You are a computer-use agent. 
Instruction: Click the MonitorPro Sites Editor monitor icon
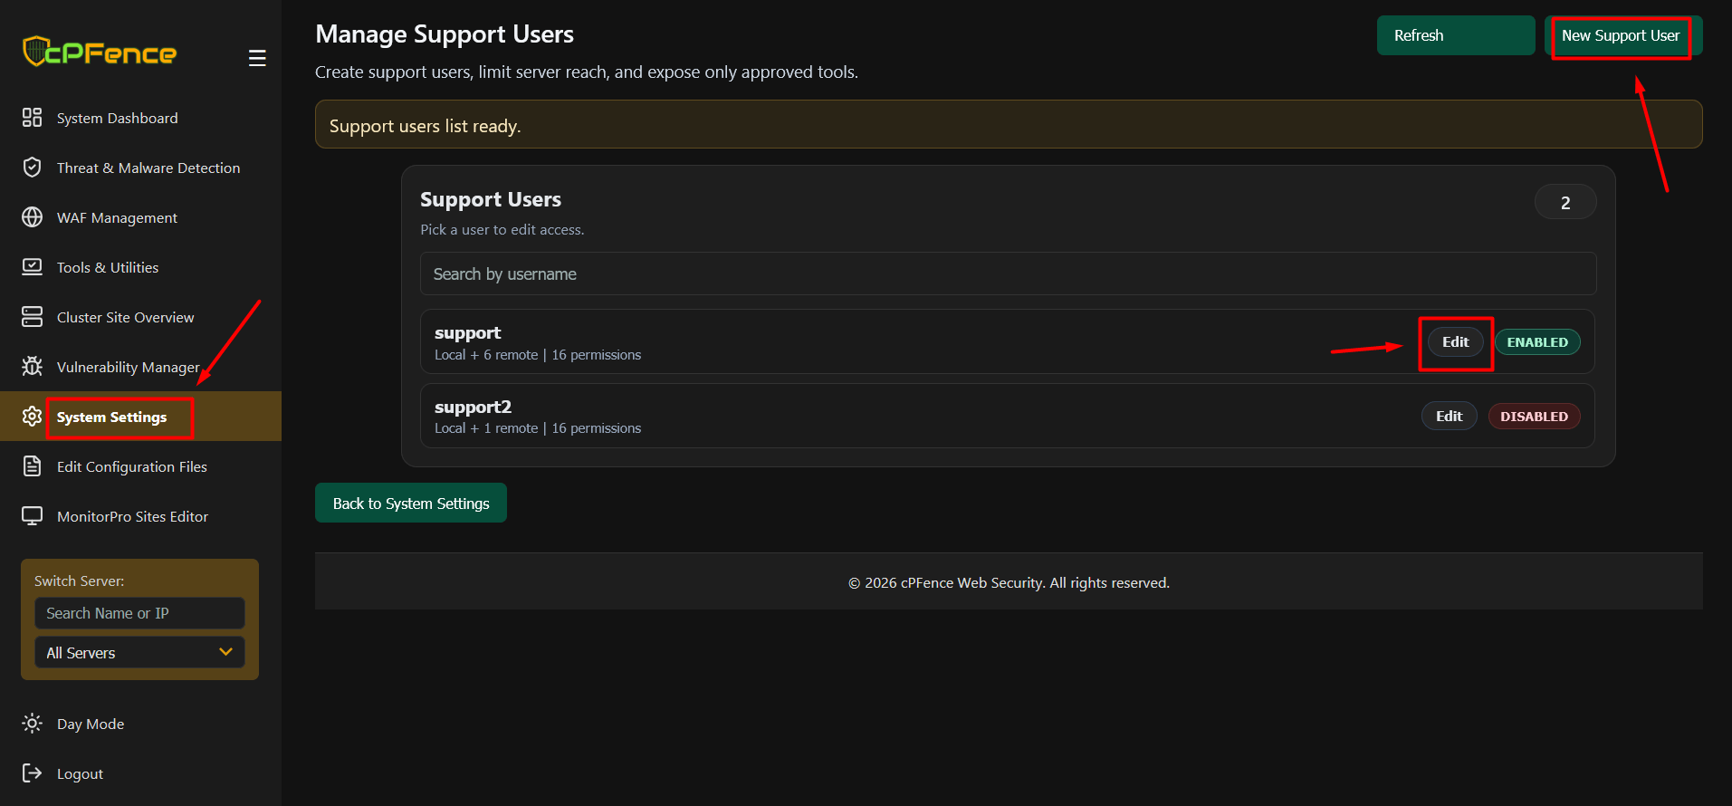point(33,516)
